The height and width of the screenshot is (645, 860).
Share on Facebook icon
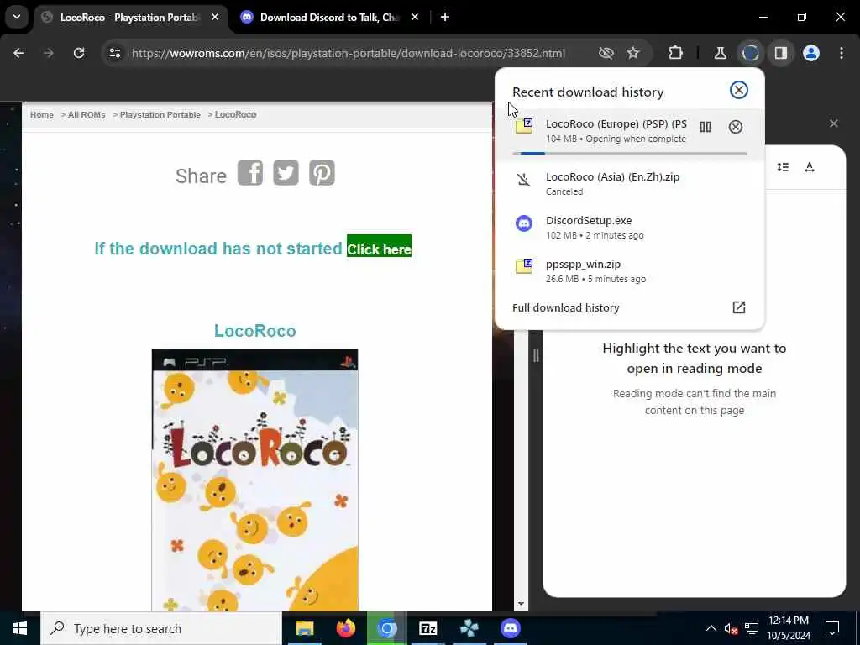tap(250, 173)
